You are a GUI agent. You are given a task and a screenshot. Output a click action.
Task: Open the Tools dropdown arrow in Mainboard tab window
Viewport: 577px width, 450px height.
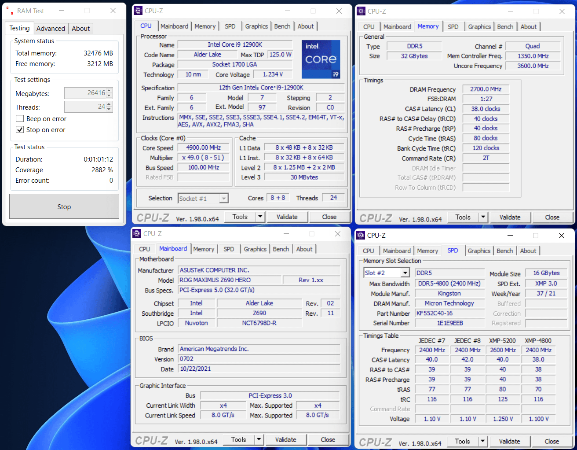[x=259, y=439]
